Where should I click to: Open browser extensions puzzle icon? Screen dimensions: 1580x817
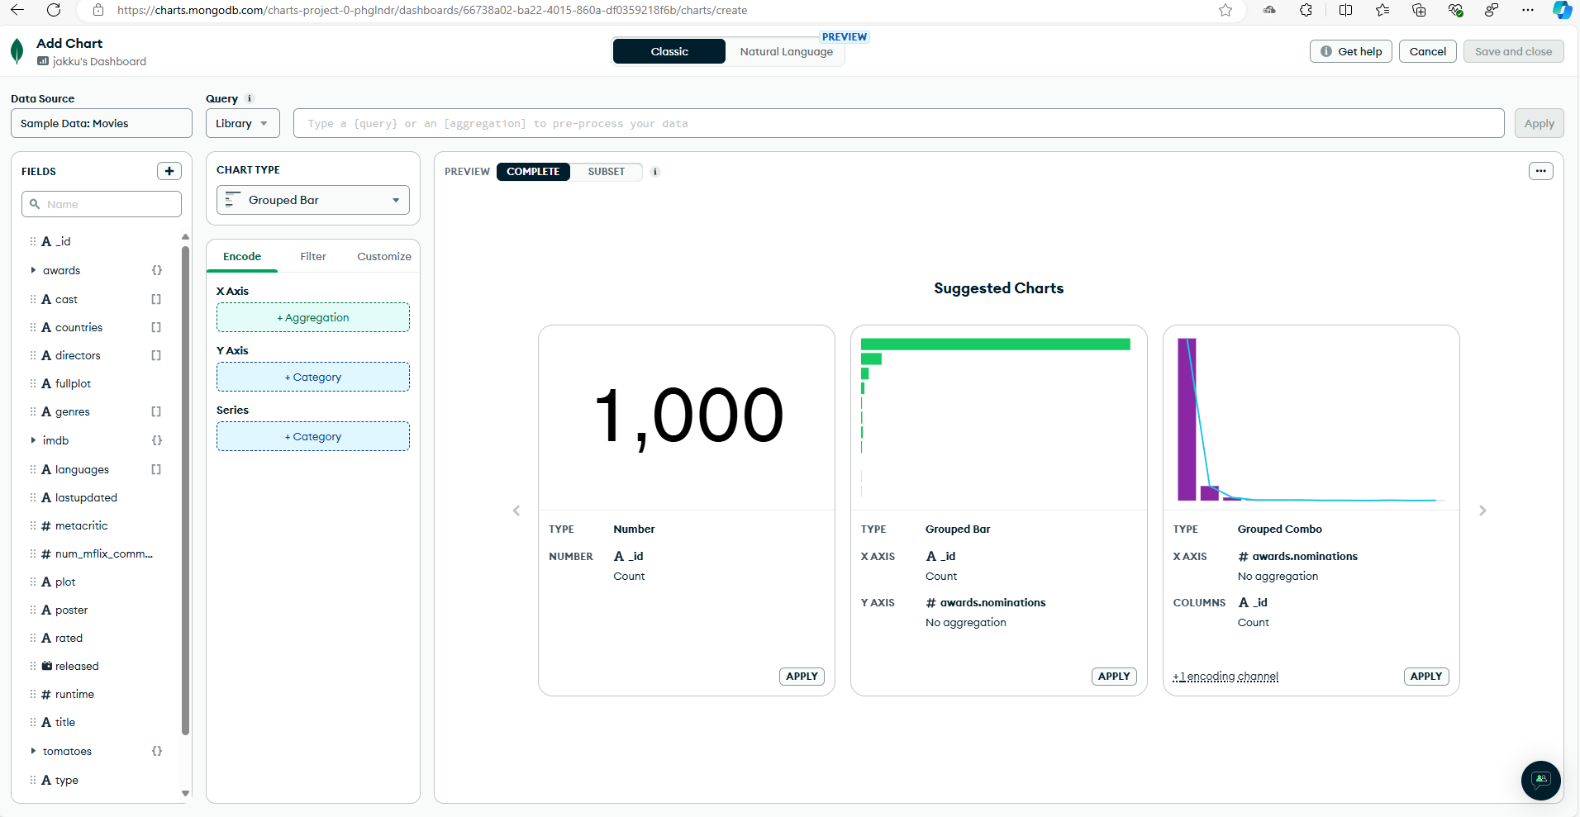pyautogui.click(x=1306, y=10)
